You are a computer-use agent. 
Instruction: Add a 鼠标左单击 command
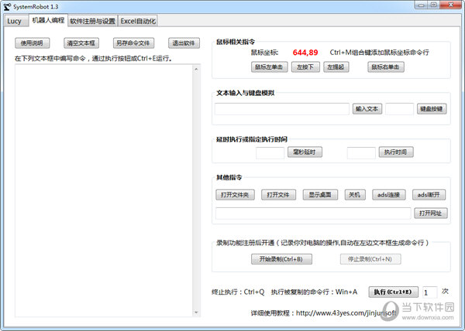[x=269, y=67]
